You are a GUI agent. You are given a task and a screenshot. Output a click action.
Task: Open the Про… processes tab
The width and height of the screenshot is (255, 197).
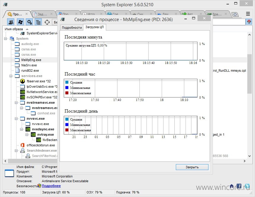pyautogui.click(x=17, y=14)
